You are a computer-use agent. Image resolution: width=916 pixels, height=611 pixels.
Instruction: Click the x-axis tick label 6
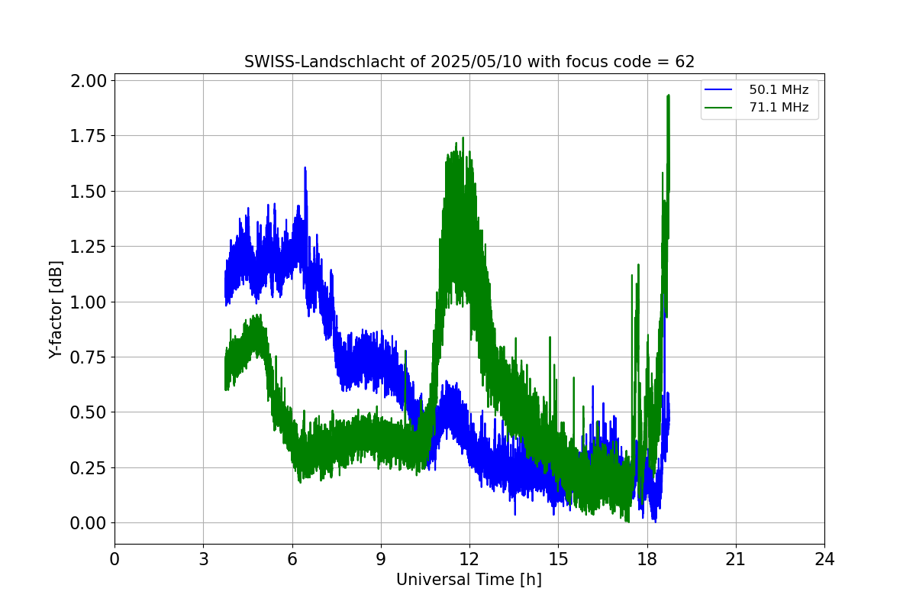pos(292,559)
